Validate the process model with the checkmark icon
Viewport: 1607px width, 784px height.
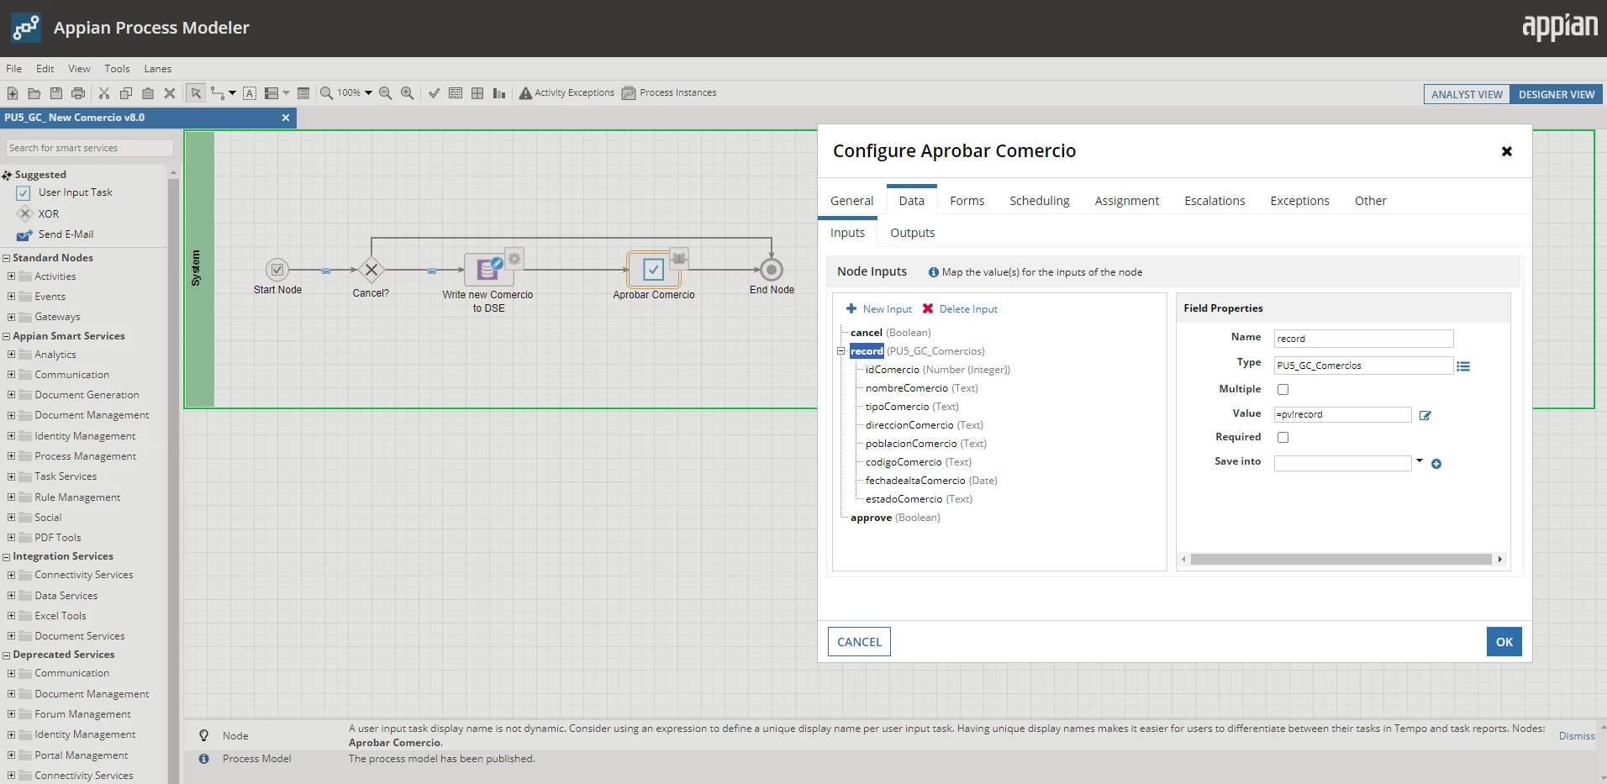[434, 93]
